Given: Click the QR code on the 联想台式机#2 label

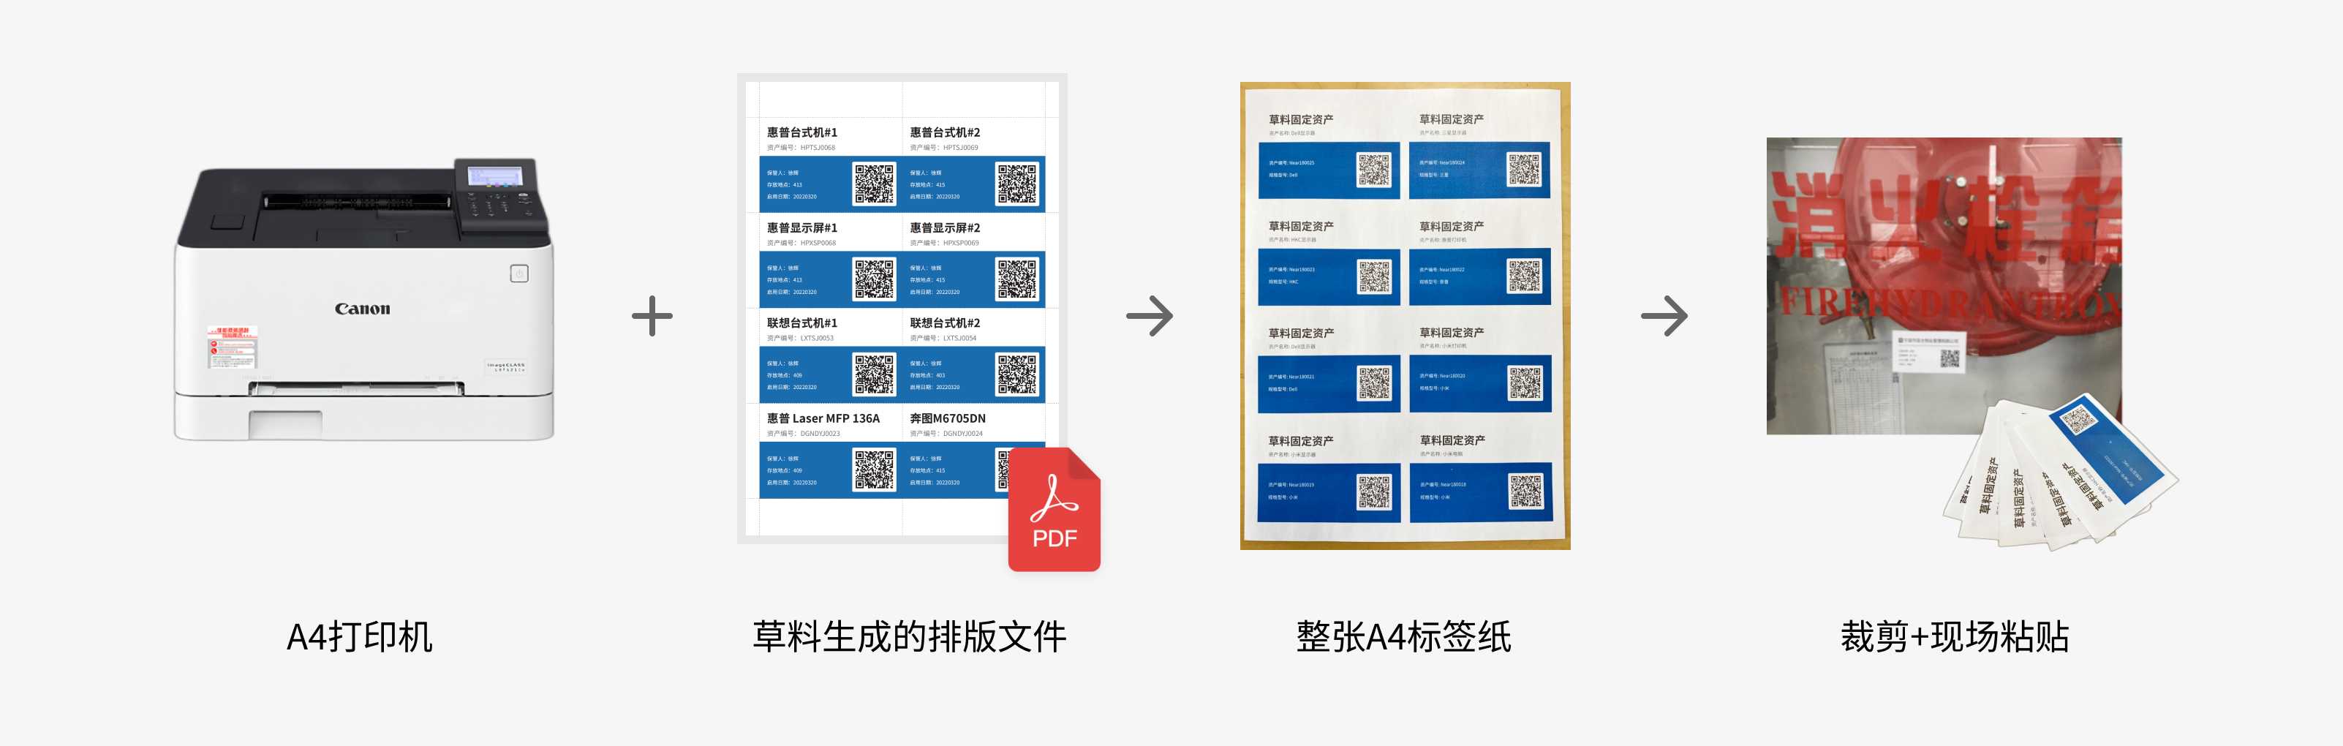Looking at the screenshot, I should tap(1017, 374).
